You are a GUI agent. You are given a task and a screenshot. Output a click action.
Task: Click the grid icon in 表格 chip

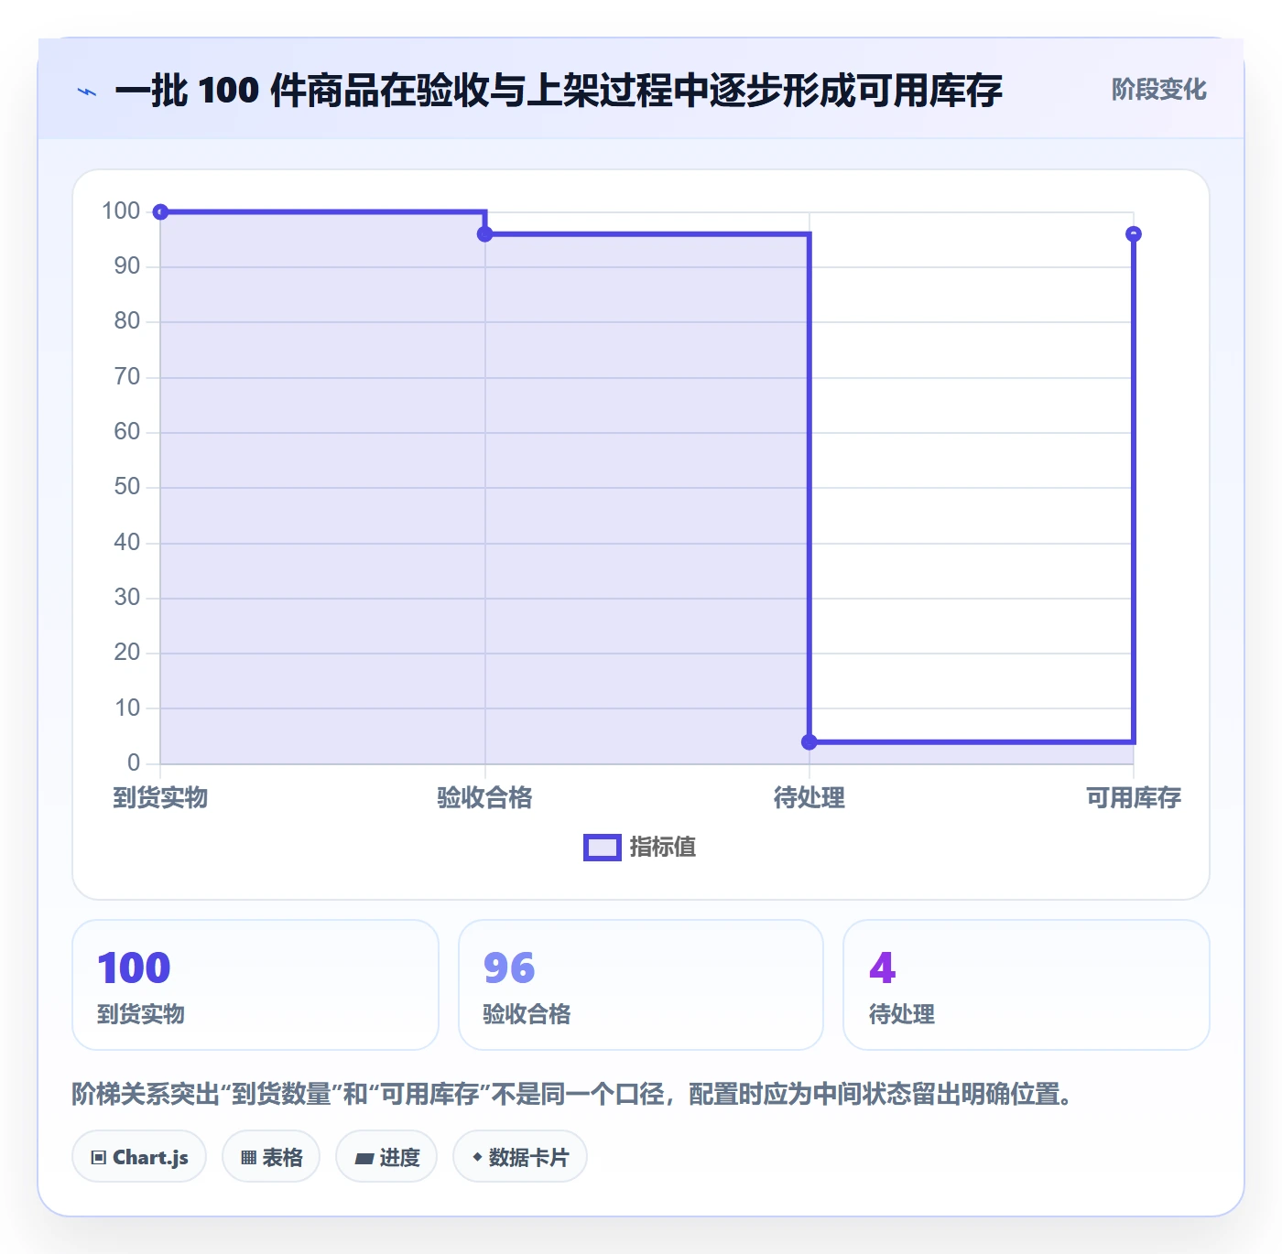(x=248, y=1158)
